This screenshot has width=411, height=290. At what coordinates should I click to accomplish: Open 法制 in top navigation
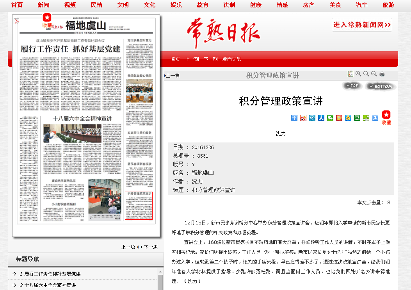[230, 5]
